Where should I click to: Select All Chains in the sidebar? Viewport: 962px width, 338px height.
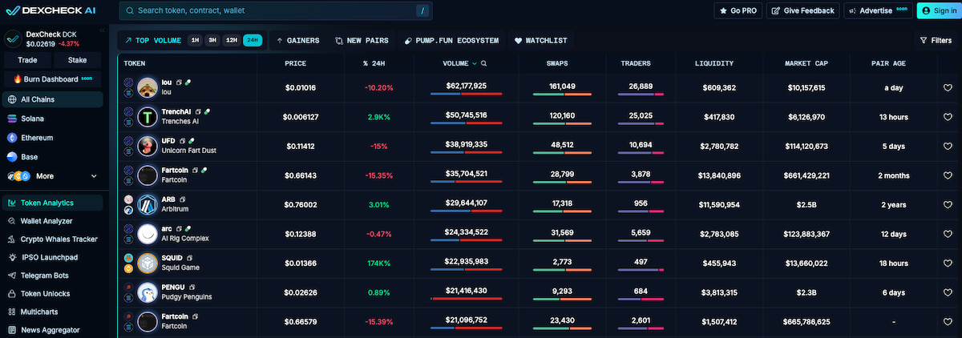point(53,99)
